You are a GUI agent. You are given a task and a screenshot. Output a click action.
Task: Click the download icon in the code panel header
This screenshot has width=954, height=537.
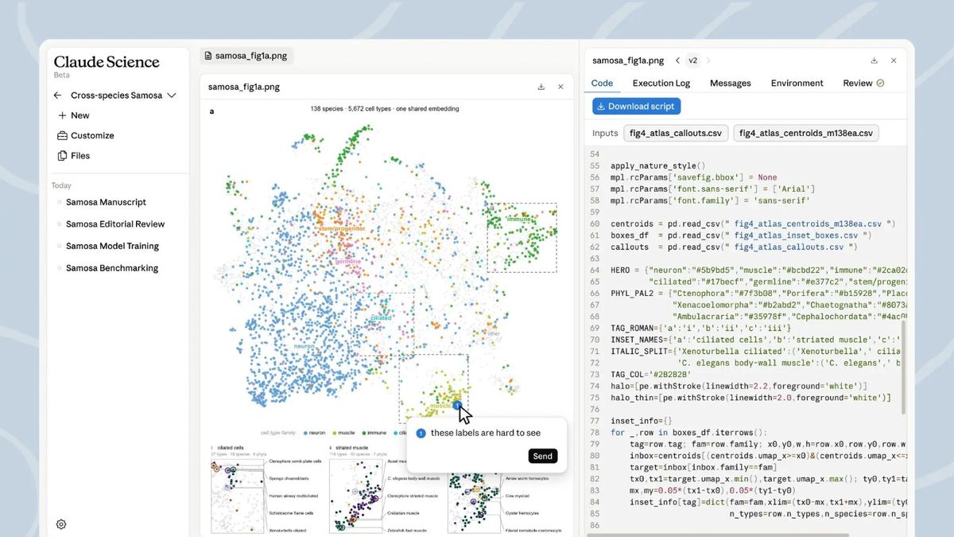coord(874,60)
